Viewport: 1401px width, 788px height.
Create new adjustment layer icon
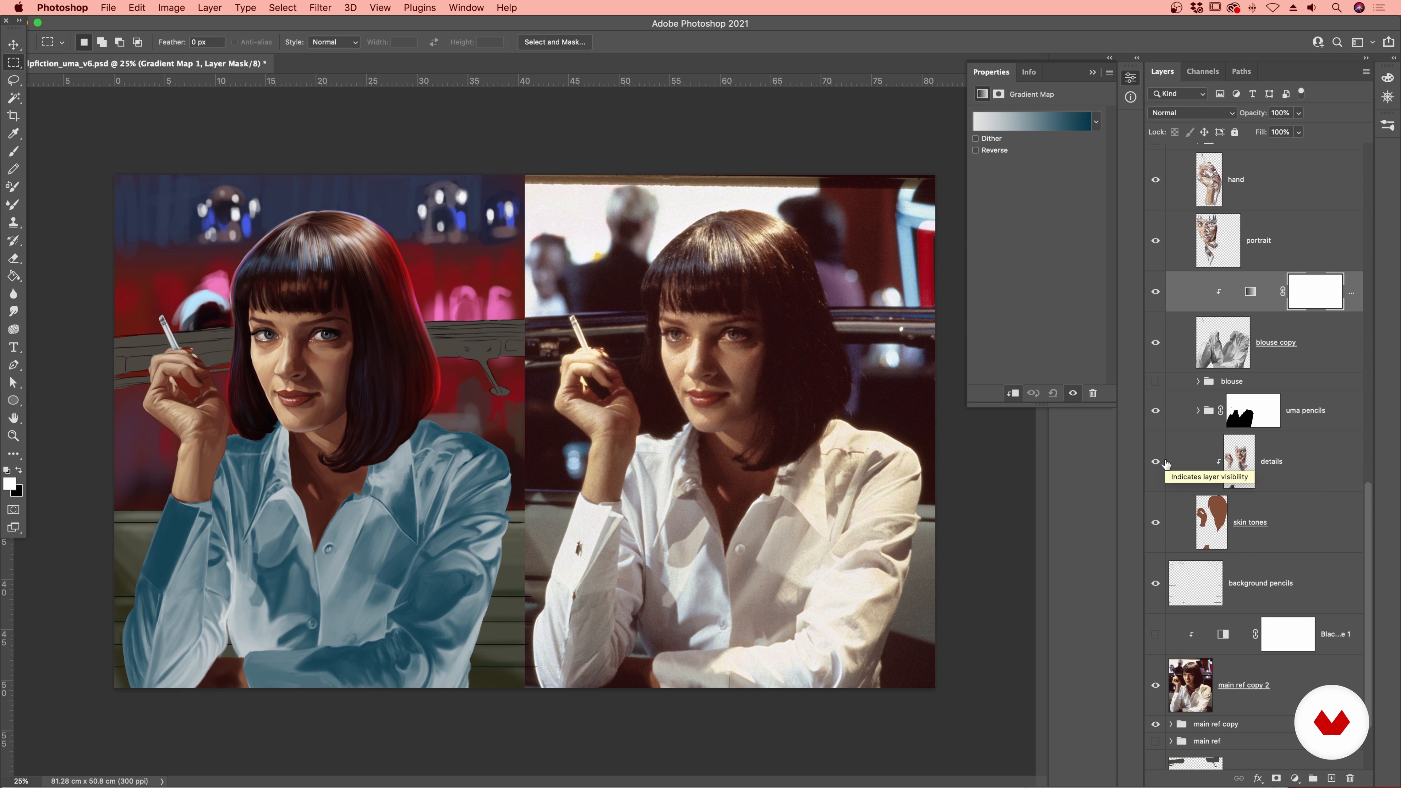1295,778
